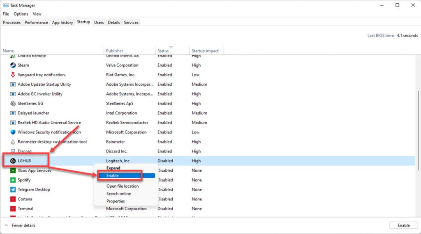421x234 pixels.
Task: Click the Spotify icon
Action: pyautogui.click(x=13, y=180)
